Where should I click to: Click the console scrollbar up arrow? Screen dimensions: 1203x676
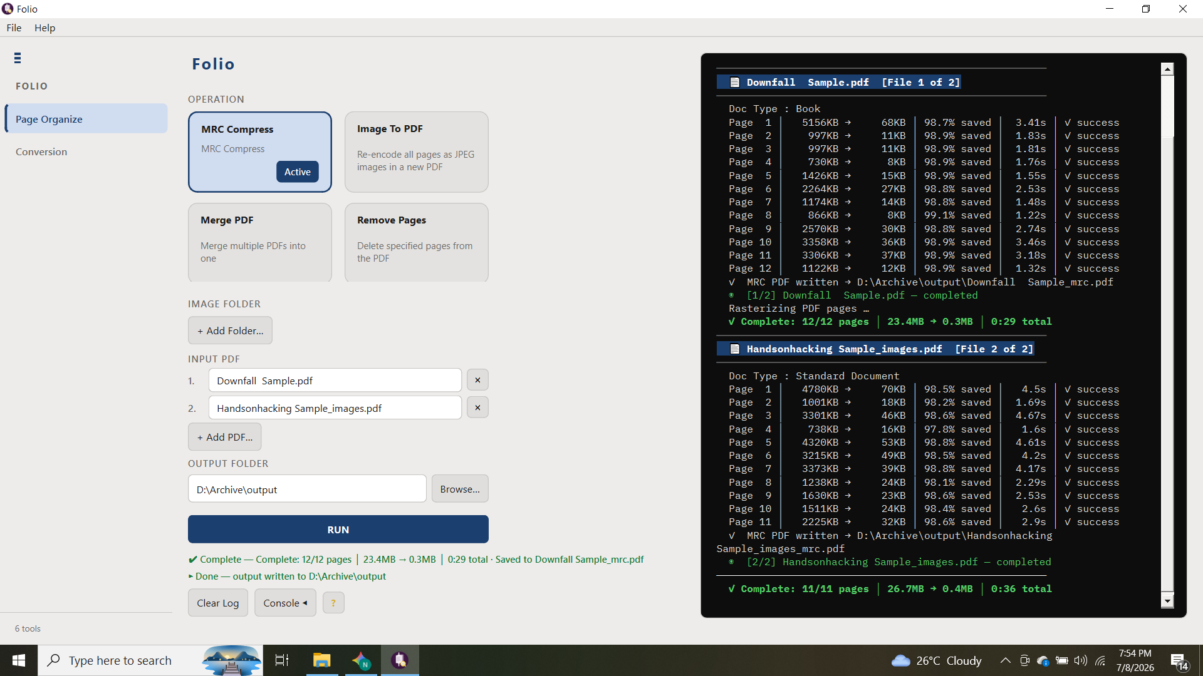[x=1167, y=69]
